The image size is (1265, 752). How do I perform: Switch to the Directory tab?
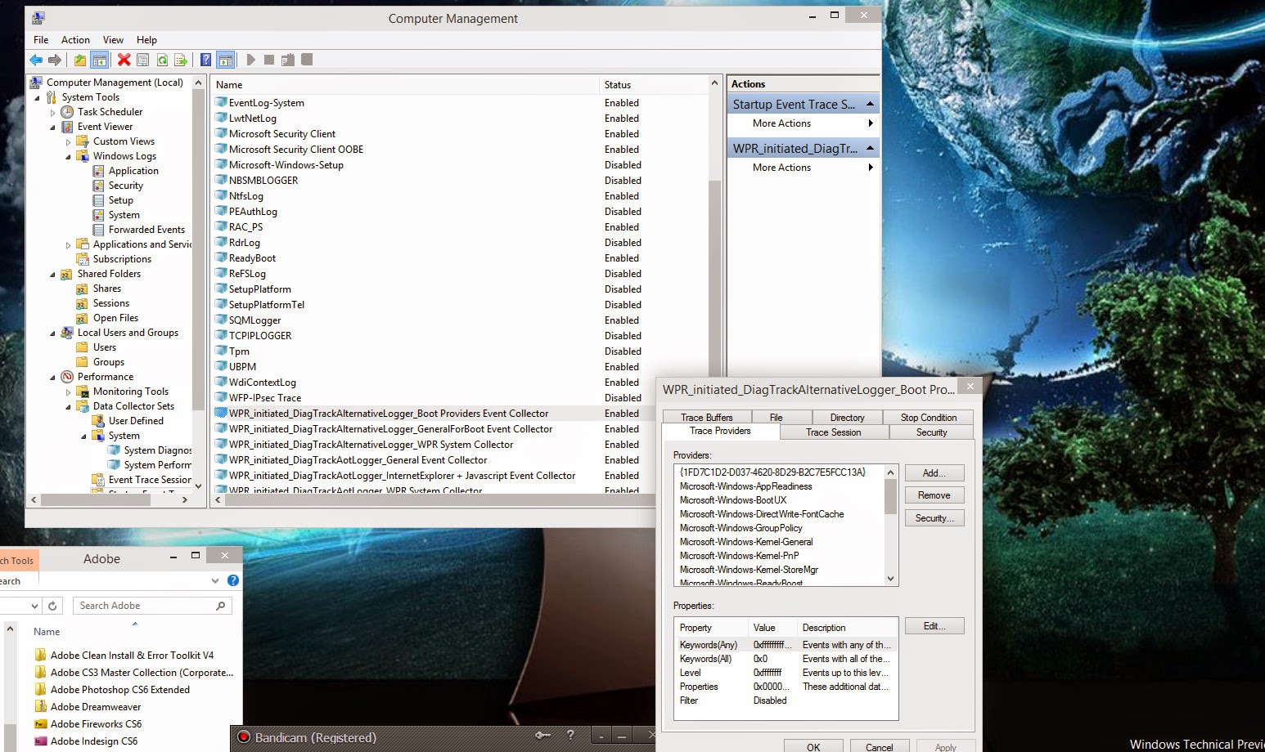[847, 417]
